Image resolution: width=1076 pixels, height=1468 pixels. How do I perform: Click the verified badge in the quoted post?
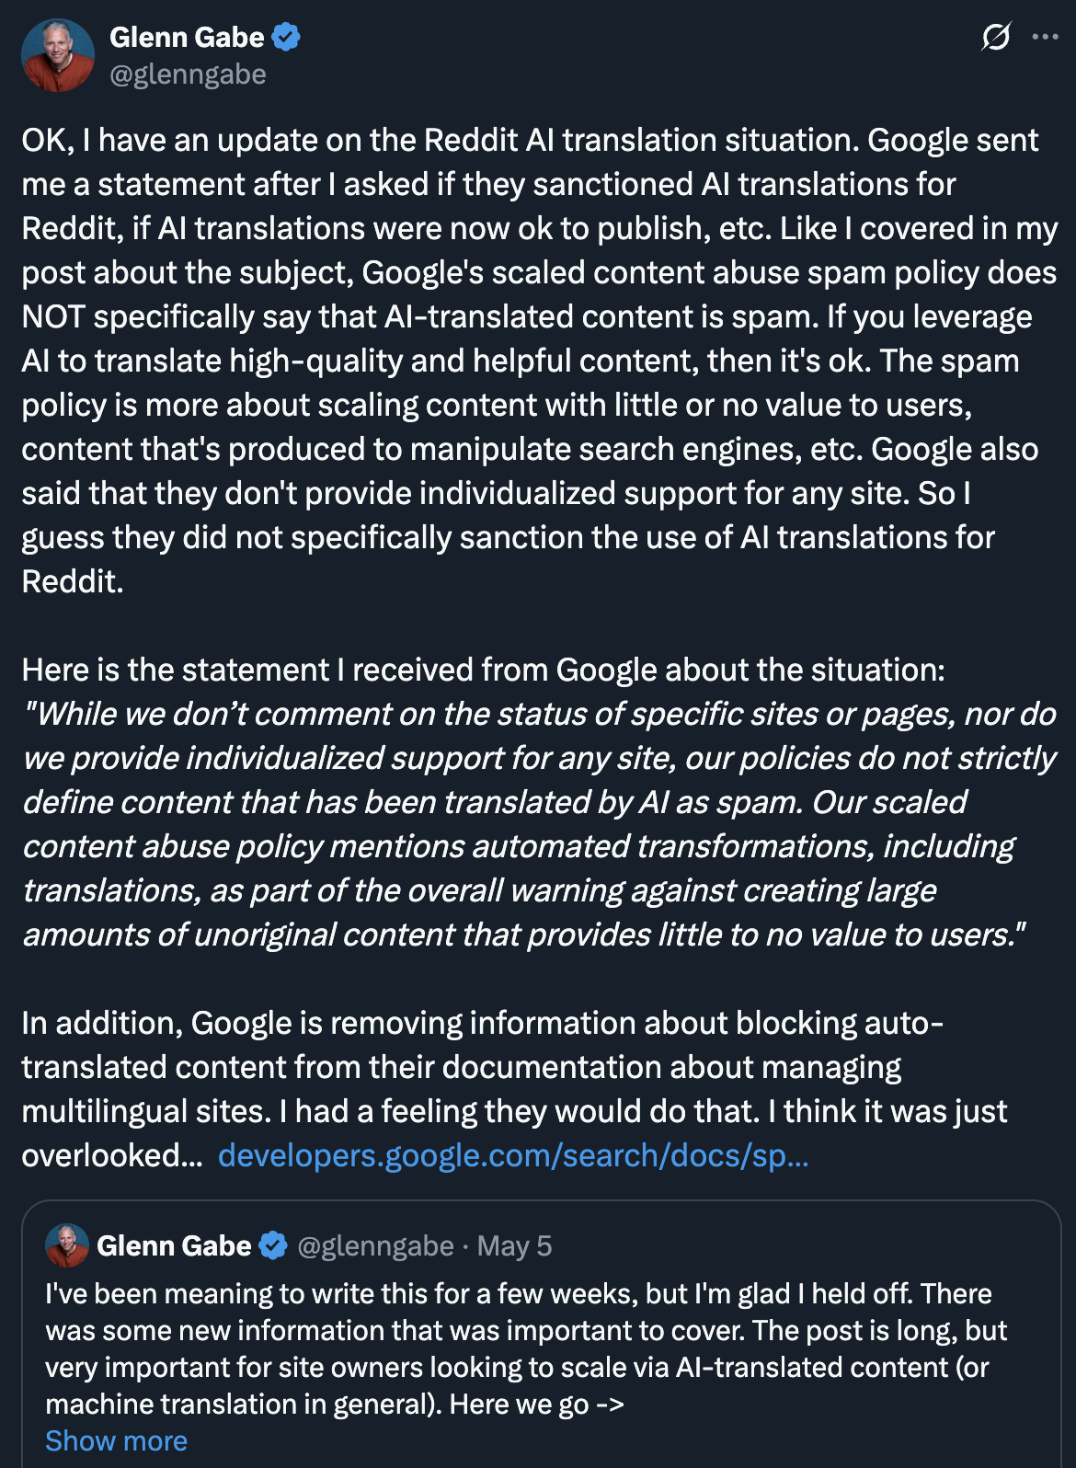click(x=273, y=1245)
